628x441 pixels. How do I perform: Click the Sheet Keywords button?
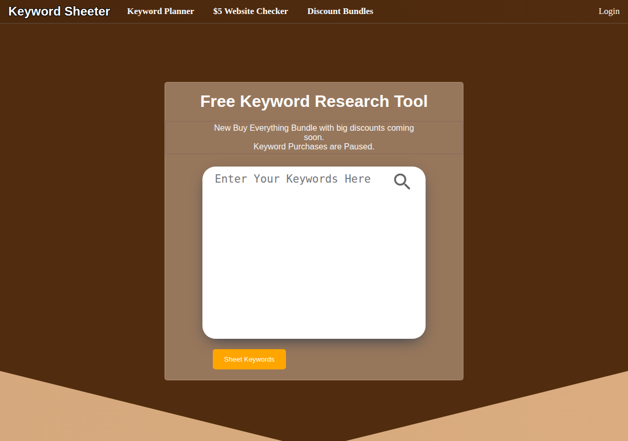[x=249, y=359]
